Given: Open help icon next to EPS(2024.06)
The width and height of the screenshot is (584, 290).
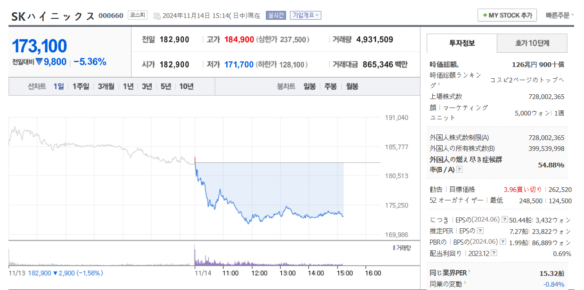Looking at the screenshot, I should (504, 219).
